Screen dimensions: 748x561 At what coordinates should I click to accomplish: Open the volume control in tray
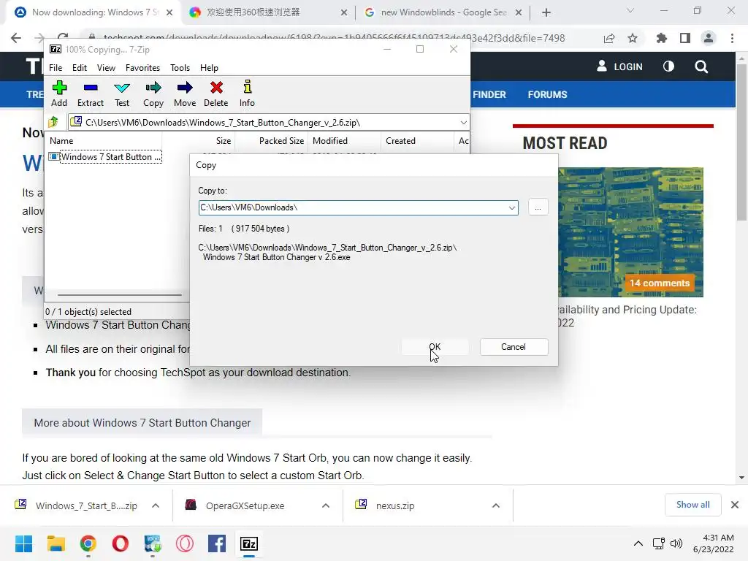[676, 543]
